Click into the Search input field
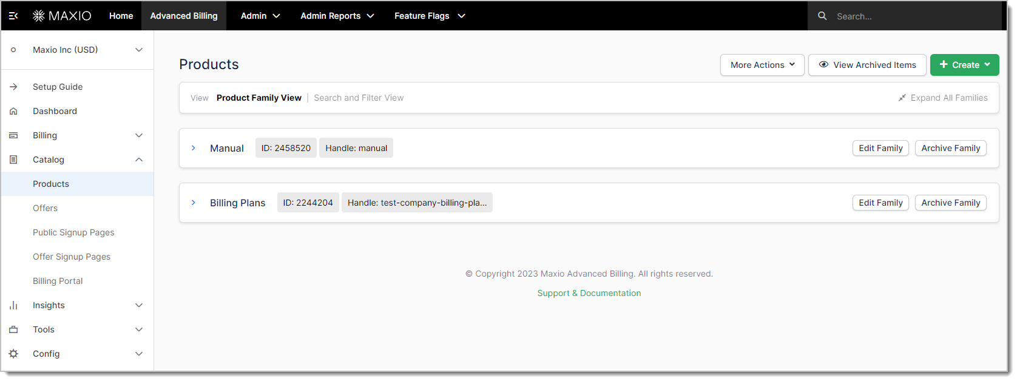This screenshot has width=1017, height=381. click(910, 16)
